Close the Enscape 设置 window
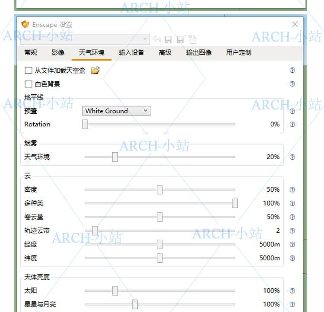The width and height of the screenshot is (324, 312). pos(295,25)
